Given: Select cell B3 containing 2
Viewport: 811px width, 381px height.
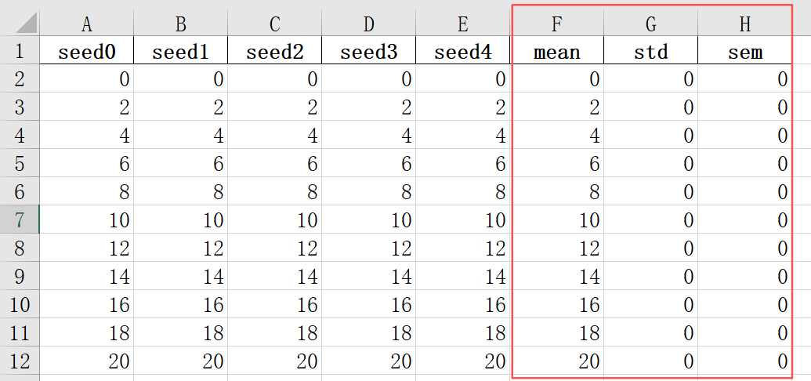Looking at the screenshot, I should pos(180,107).
